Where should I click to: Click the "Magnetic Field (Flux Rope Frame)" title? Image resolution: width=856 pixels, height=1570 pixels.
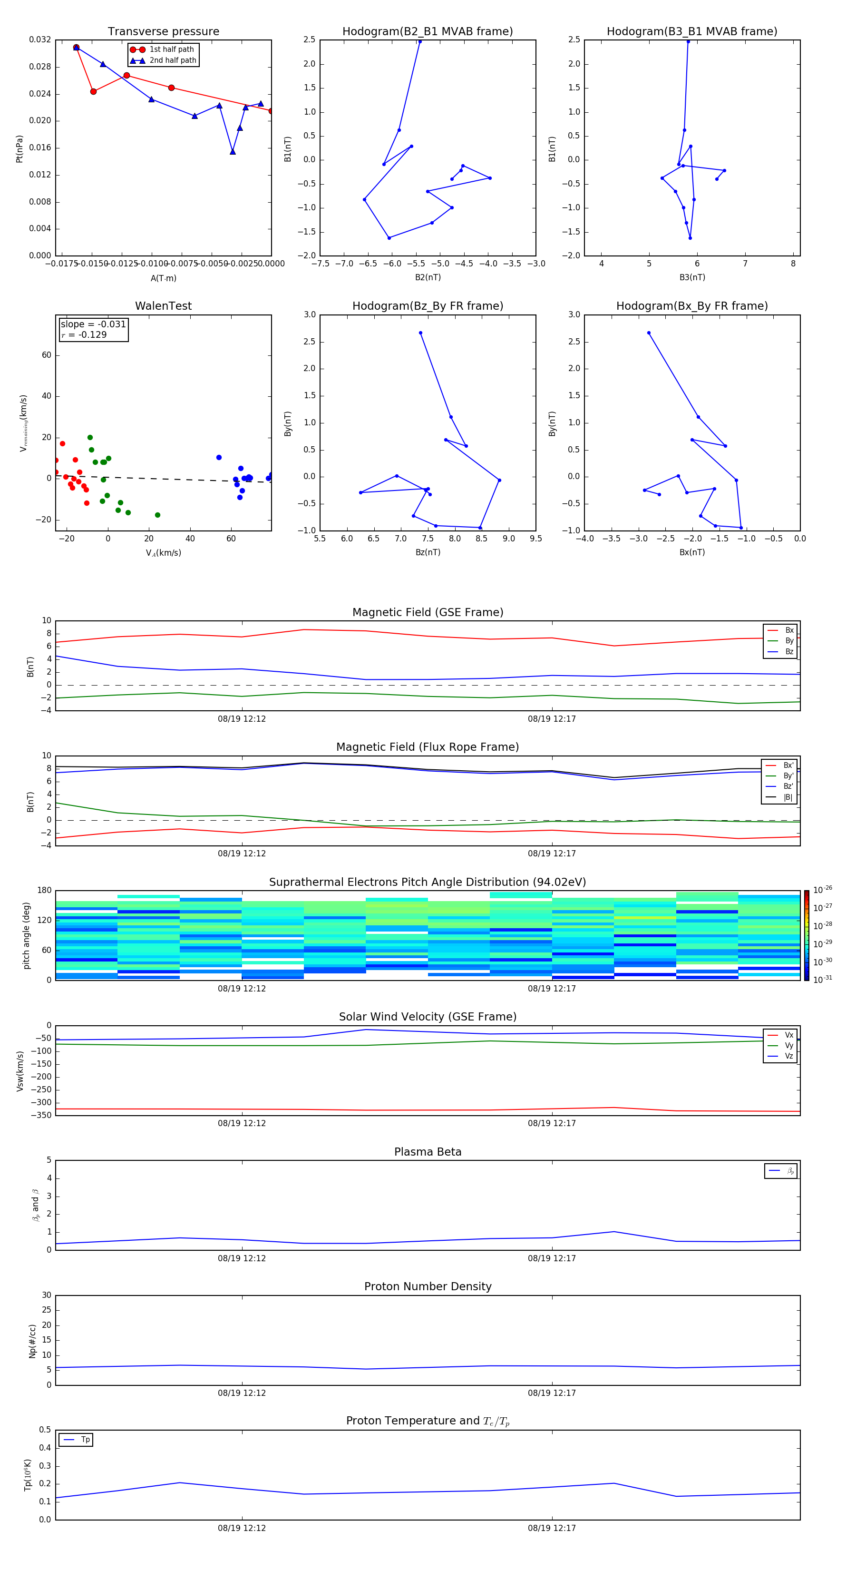click(x=428, y=747)
